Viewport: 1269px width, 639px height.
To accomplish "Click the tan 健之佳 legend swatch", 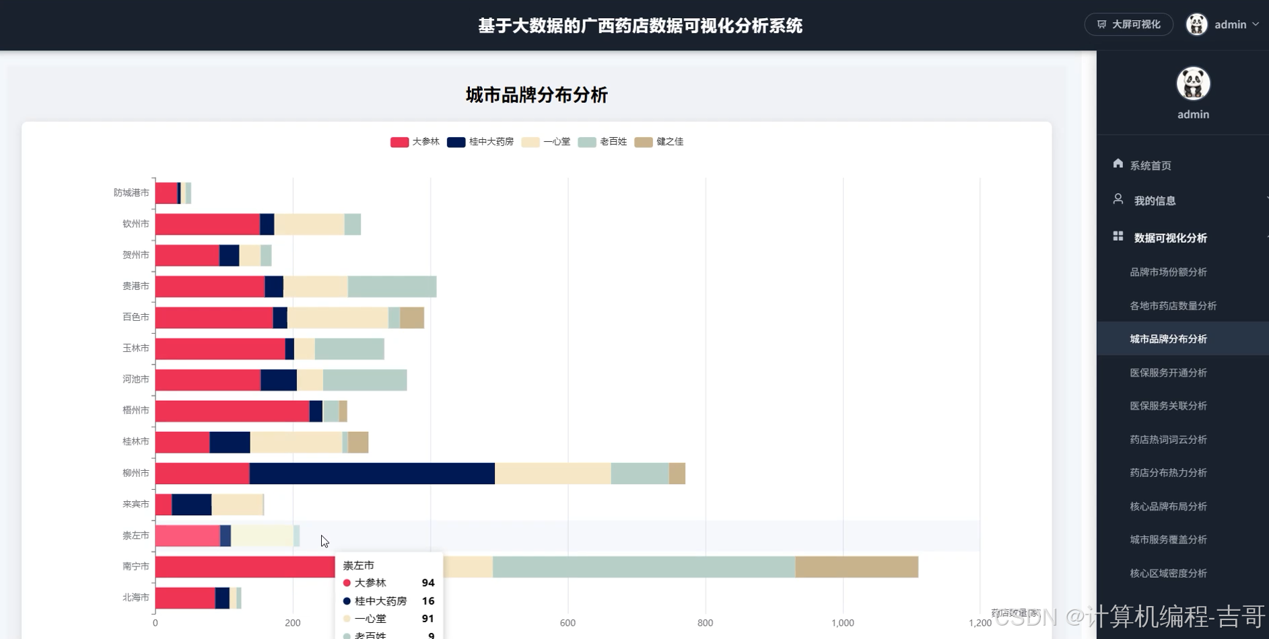I will point(644,142).
